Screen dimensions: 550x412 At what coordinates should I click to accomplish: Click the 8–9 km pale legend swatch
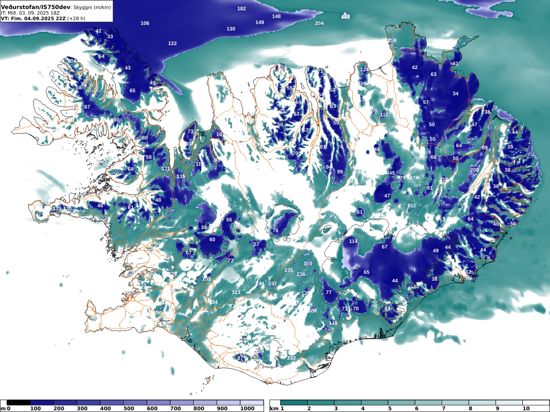(482, 403)
